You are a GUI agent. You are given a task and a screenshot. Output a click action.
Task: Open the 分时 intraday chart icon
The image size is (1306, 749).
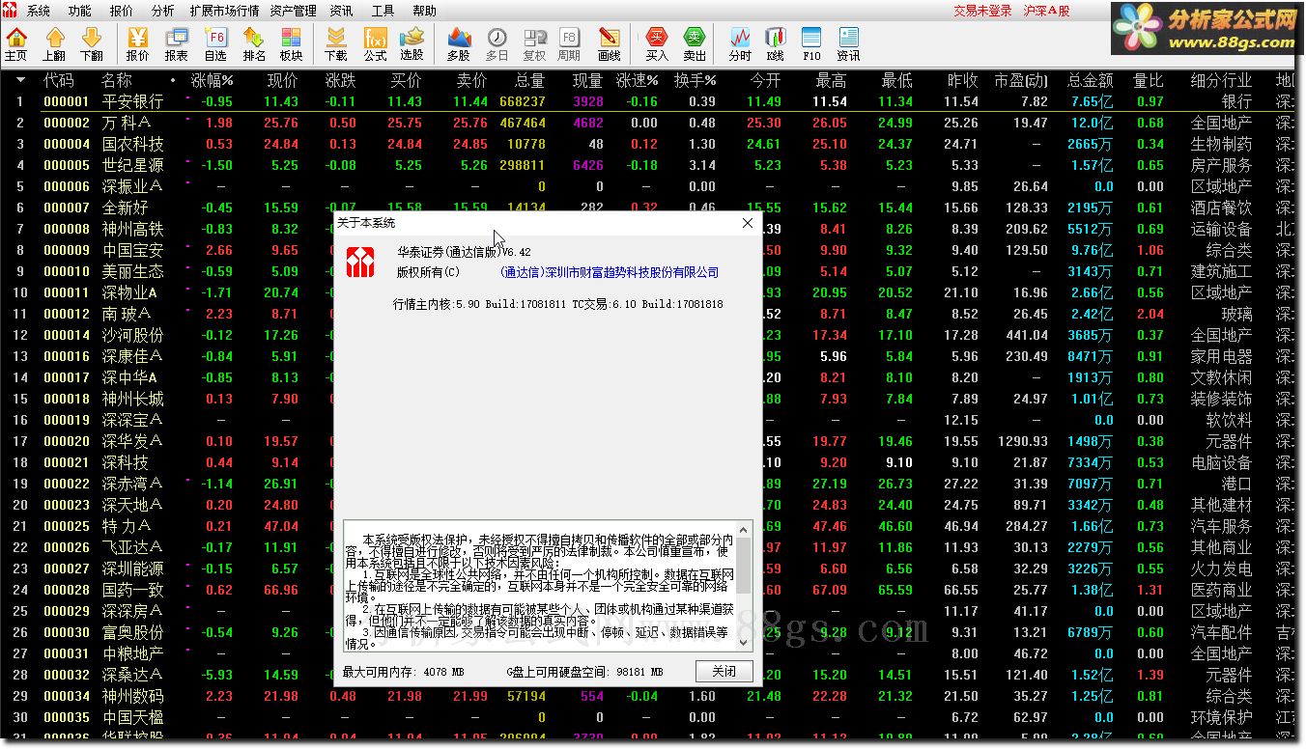(x=740, y=44)
